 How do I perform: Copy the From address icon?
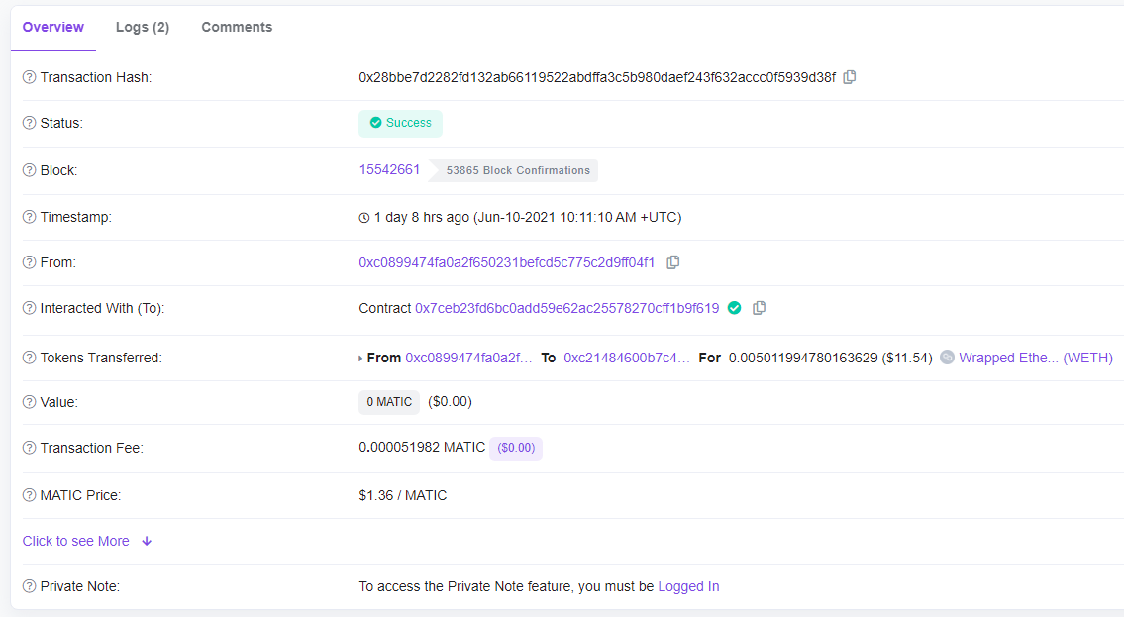click(x=673, y=262)
